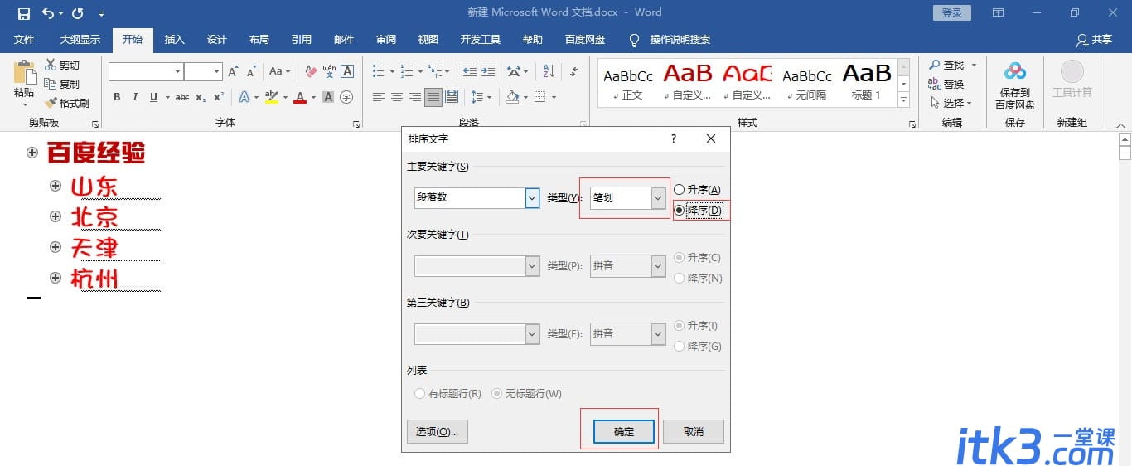Click the Copy (复制) button
This screenshot has height=466, width=1132.
(62, 84)
